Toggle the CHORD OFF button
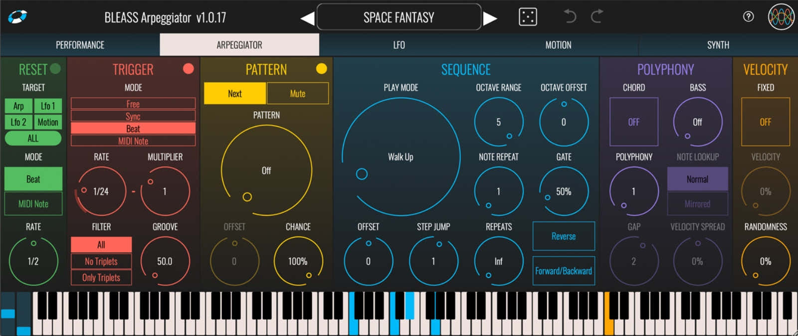The width and height of the screenshot is (798, 336). [x=634, y=122]
